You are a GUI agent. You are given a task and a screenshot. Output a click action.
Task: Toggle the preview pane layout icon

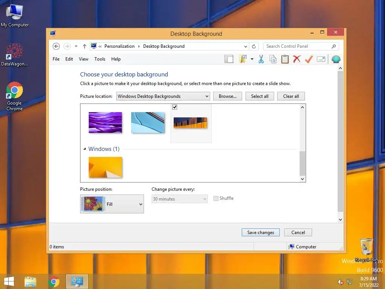tap(229, 59)
